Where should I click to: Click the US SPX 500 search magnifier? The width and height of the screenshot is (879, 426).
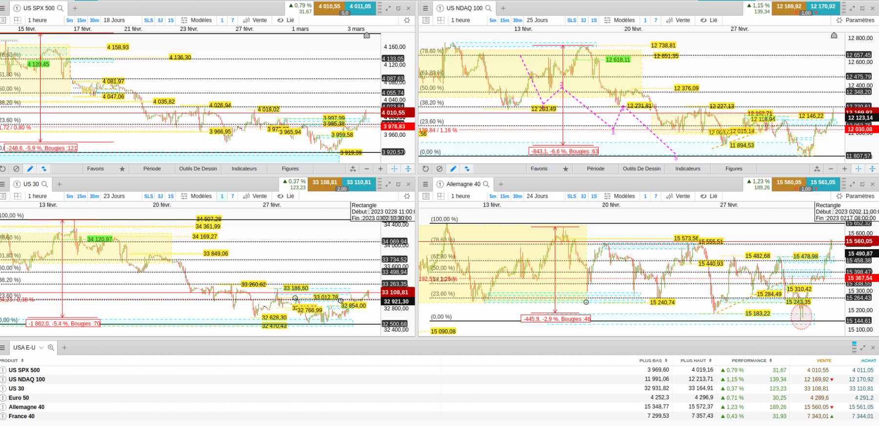click(x=61, y=8)
